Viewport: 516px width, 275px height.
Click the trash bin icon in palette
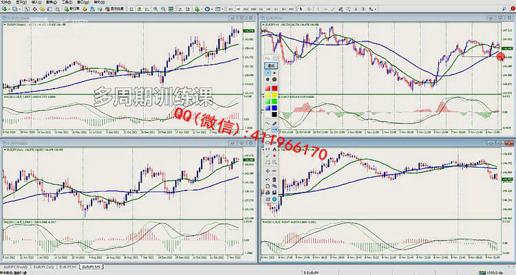coord(275,179)
